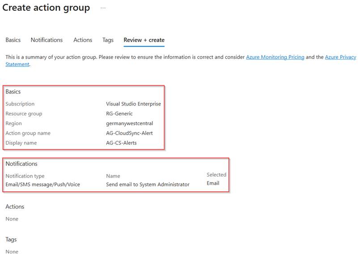Screen dimensions: 359x258
Task: Click the AG-CloudSync-Alert action group name
Action: [129, 133]
